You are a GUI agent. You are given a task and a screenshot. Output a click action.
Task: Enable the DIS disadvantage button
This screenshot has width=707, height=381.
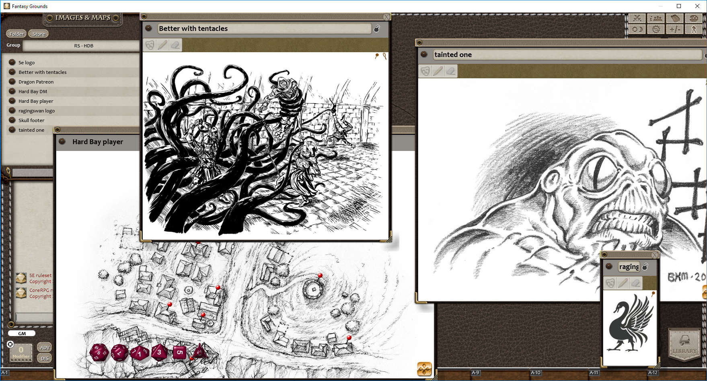tap(44, 358)
